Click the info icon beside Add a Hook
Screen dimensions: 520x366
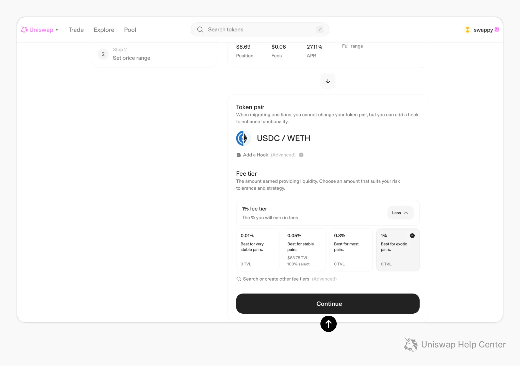coord(301,155)
